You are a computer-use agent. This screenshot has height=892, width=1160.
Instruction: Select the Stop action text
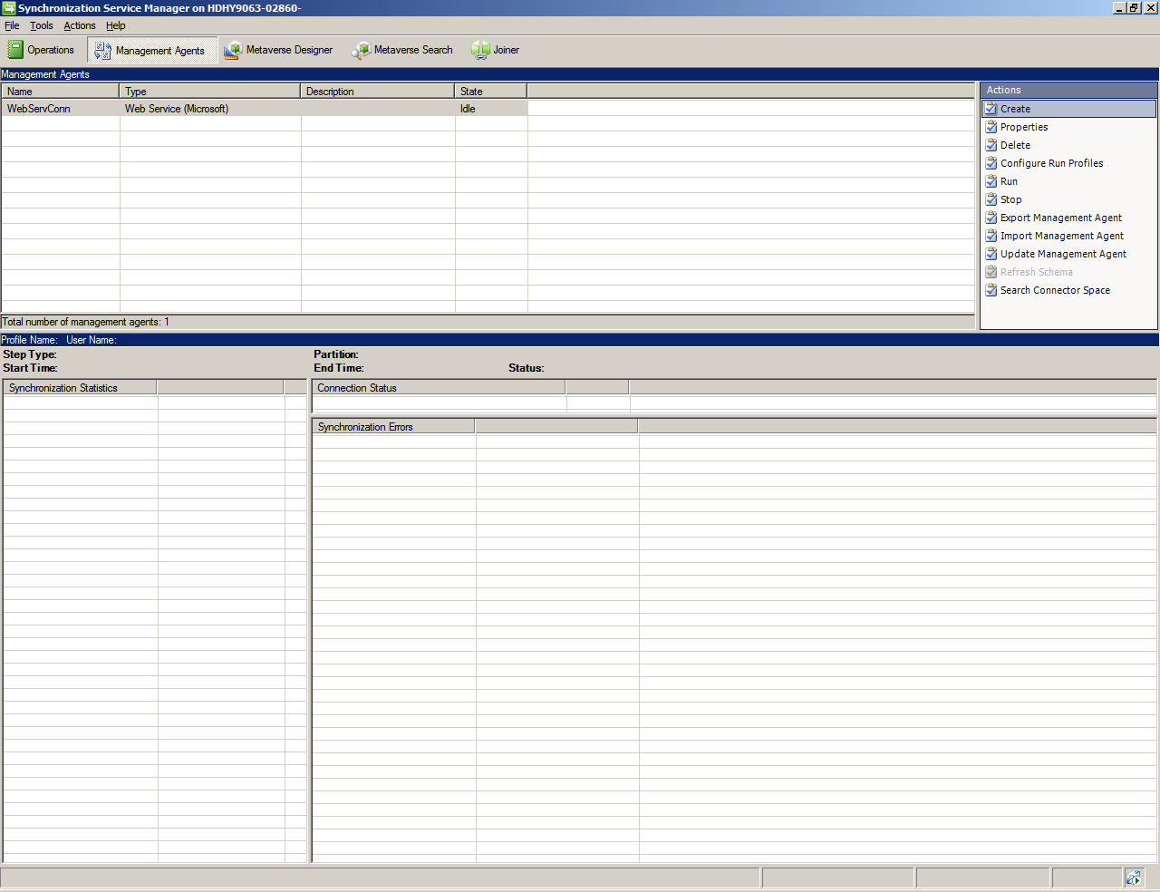pyautogui.click(x=1010, y=199)
